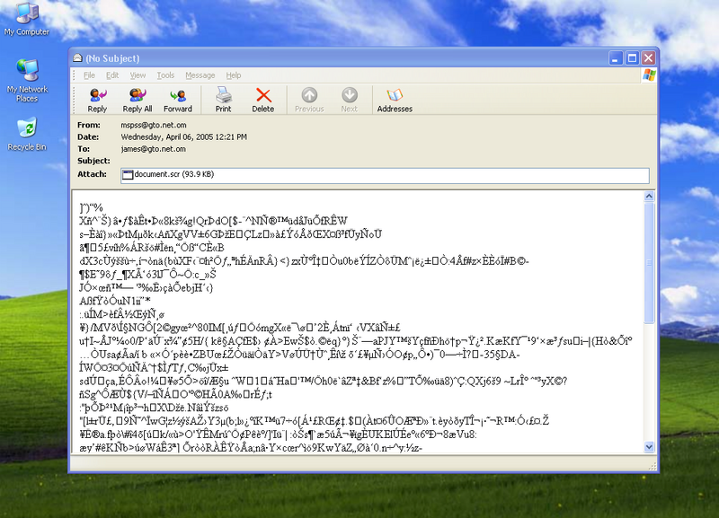This screenshot has width=719, height=518.
Task: Click the Next message arrow
Action: [x=350, y=100]
